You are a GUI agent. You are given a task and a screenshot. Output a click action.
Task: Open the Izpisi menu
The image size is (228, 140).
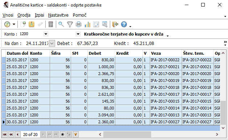(40, 15)
